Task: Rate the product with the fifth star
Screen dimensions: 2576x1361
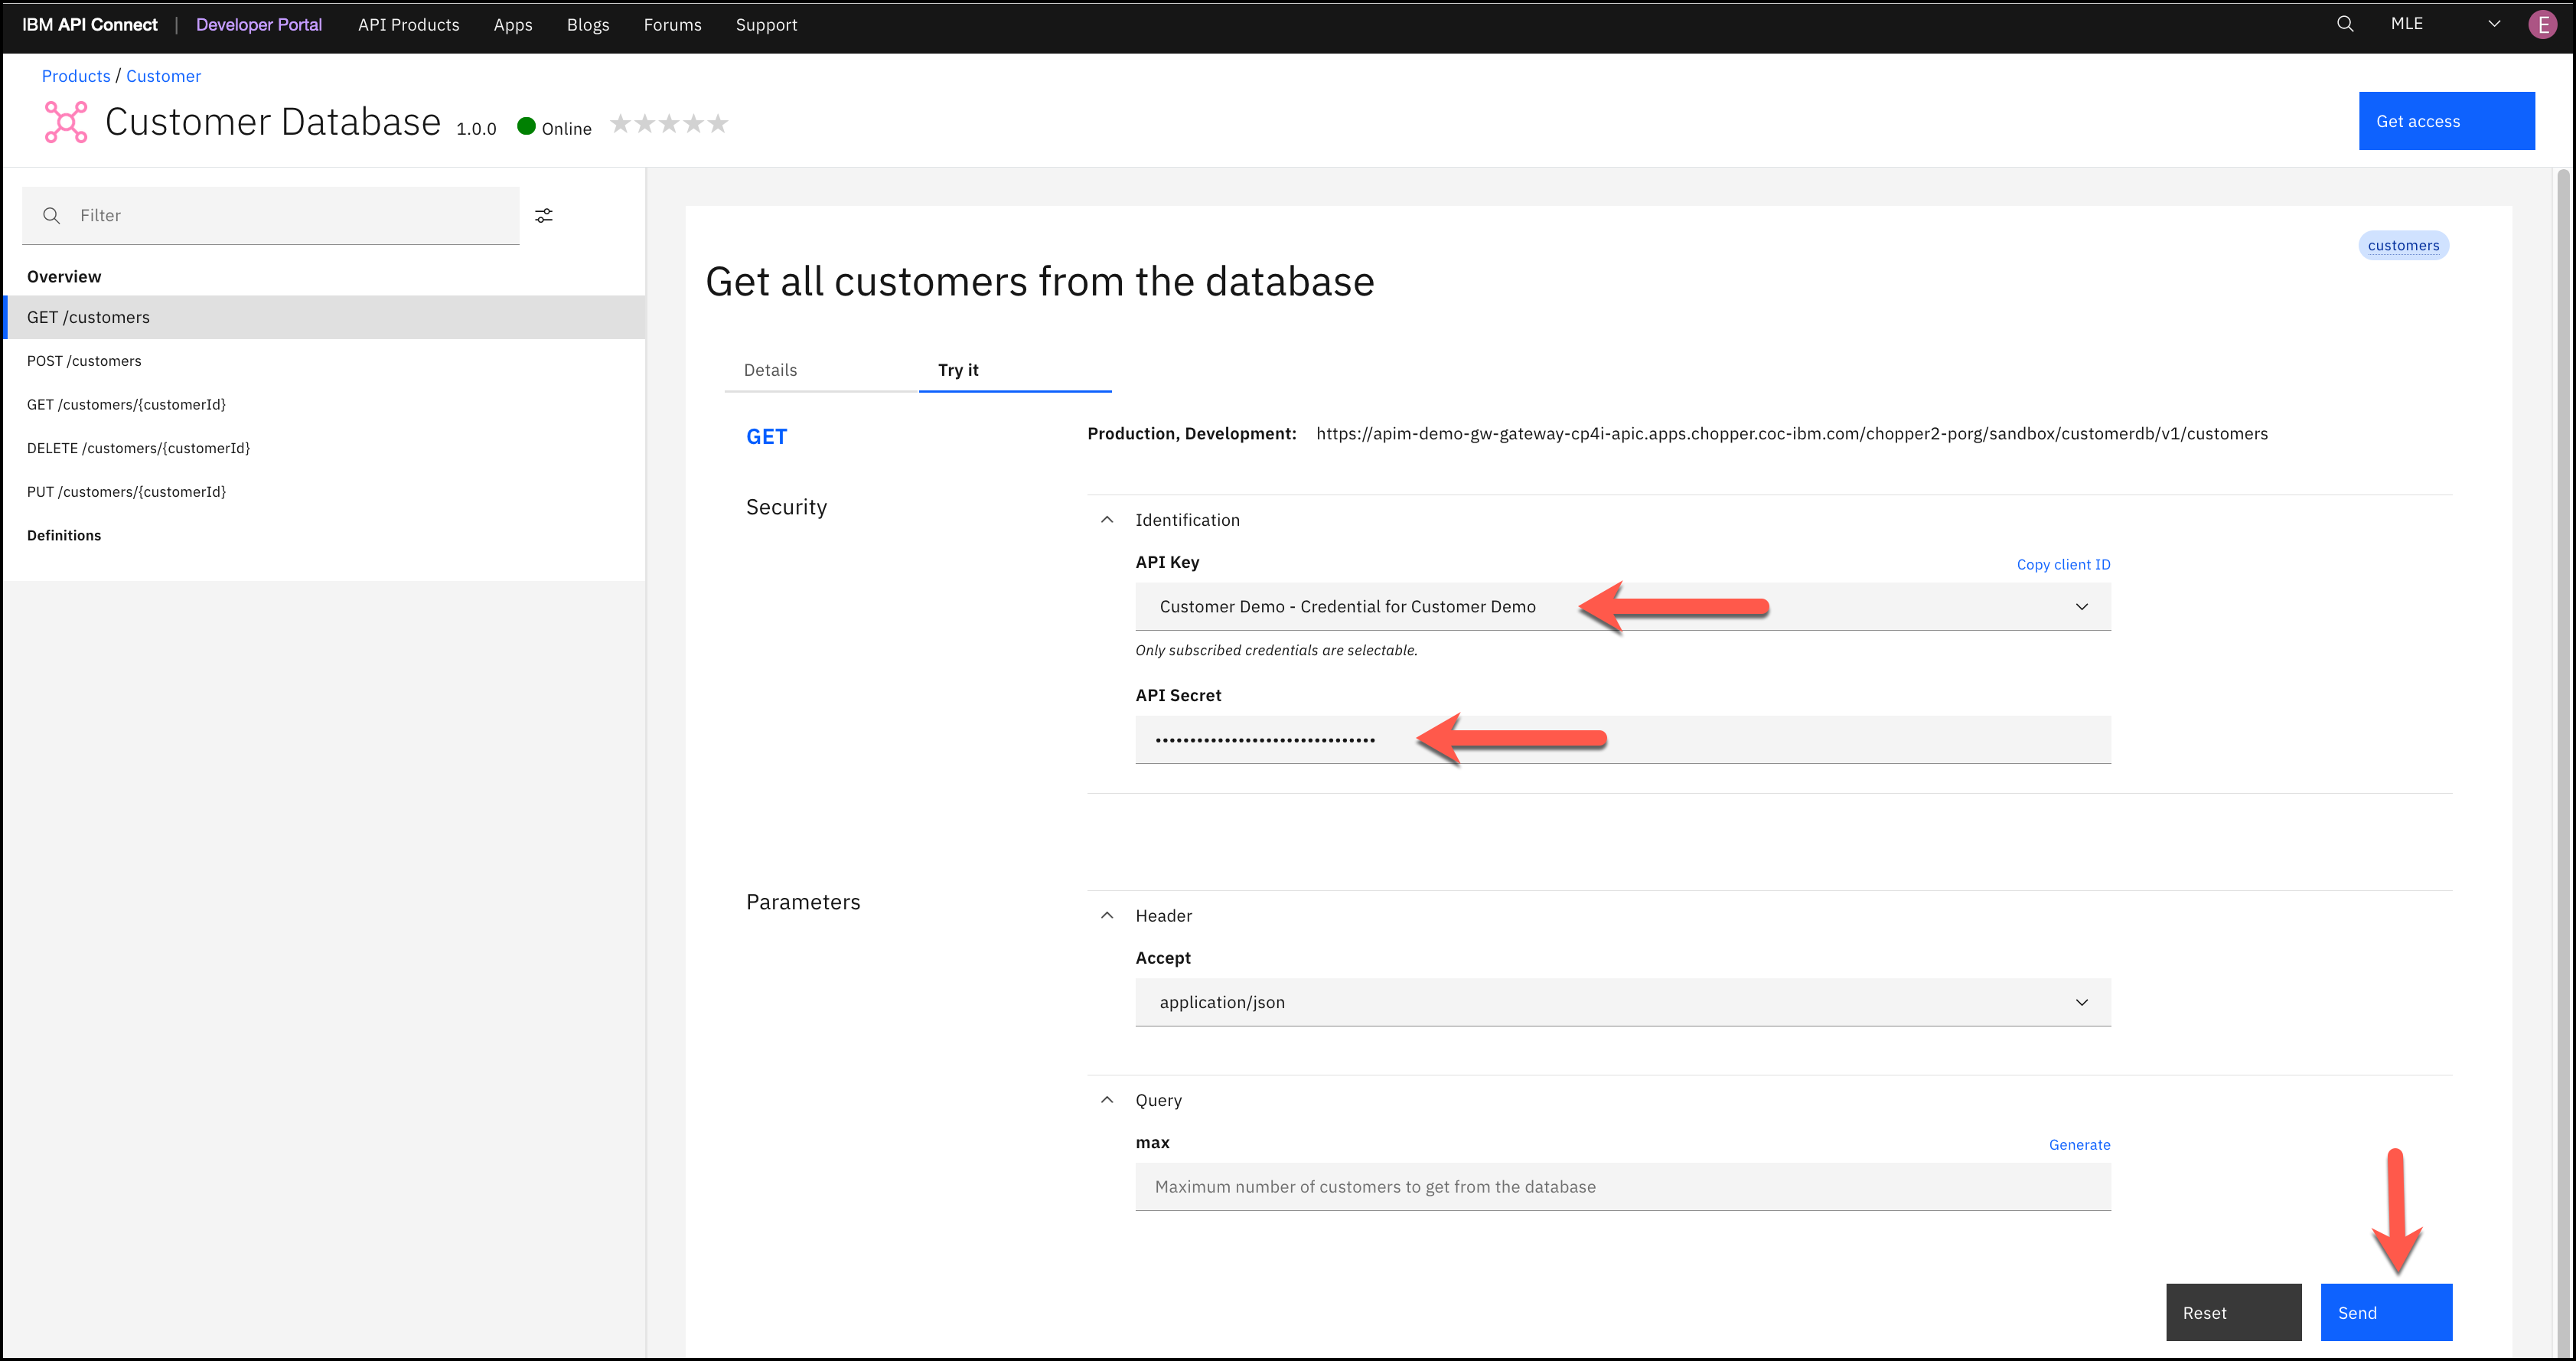Action: pyautogui.click(x=718, y=124)
